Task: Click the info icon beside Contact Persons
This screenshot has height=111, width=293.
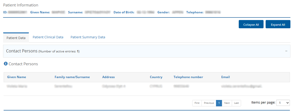Action: (x=6, y=64)
